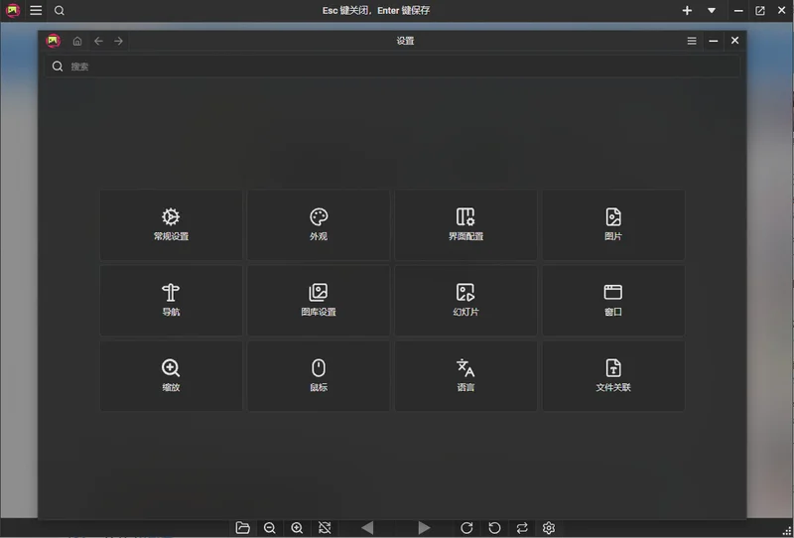Viewport: 794px width, 538px height.
Task: Click the app logo in main top bar
Action: pyautogui.click(x=13, y=10)
